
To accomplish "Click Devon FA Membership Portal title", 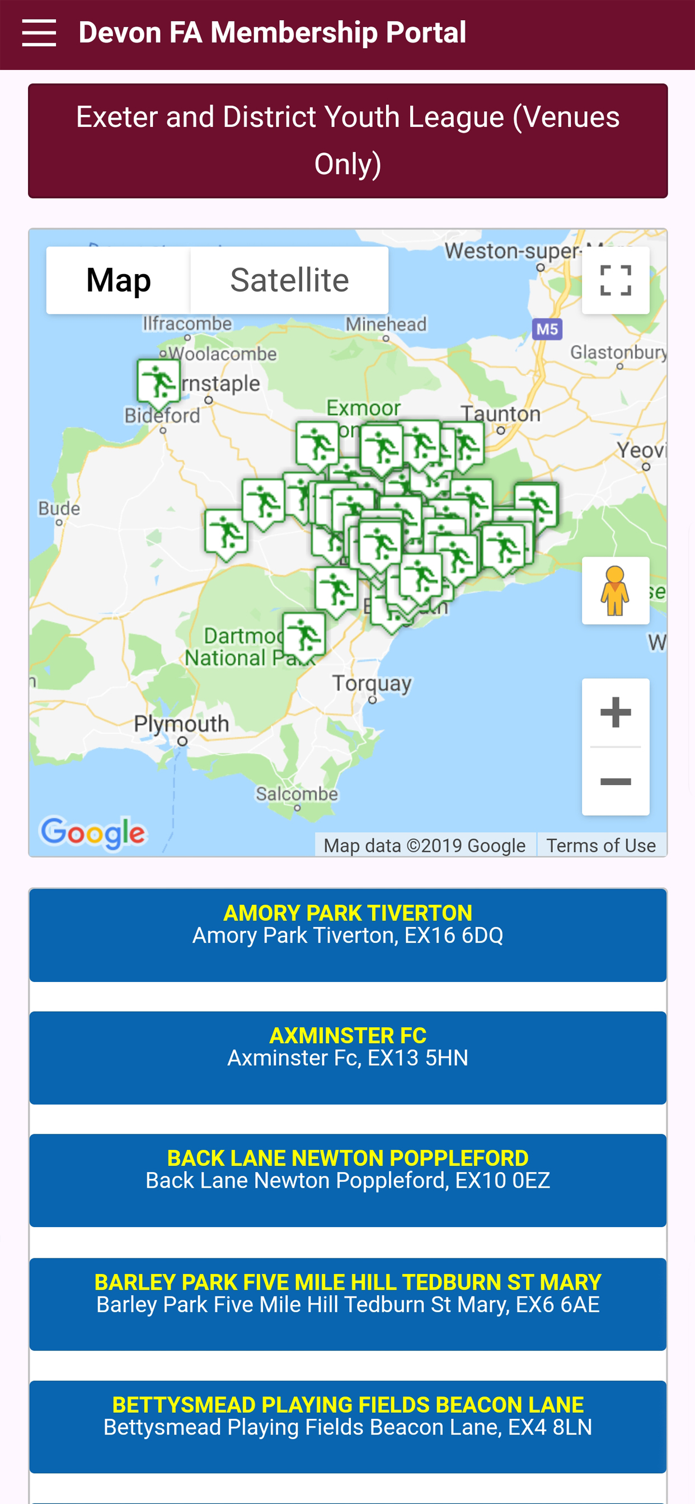I will (272, 32).
